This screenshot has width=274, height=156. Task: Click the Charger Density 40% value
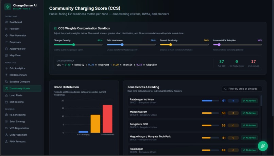pos(100,40)
